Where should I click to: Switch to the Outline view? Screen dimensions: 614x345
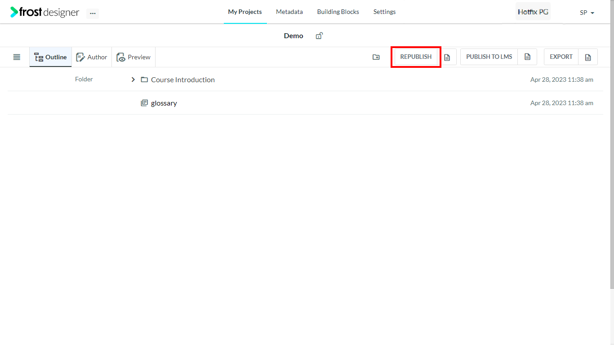point(51,57)
